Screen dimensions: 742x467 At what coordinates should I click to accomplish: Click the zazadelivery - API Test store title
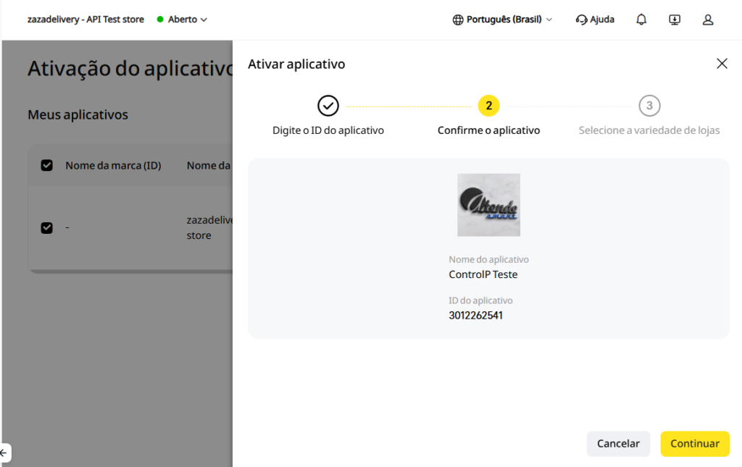click(x=86, y=20)
